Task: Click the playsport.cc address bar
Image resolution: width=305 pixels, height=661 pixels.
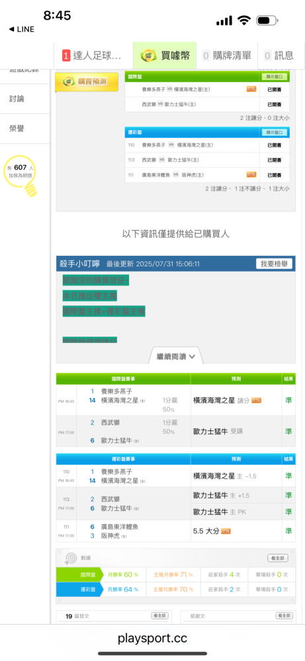Action: pos(152,638)
